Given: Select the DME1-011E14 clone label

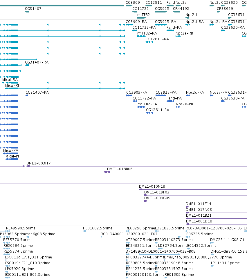Looking at the screenshot, I should pyautogui.click(x=198, y=204).
